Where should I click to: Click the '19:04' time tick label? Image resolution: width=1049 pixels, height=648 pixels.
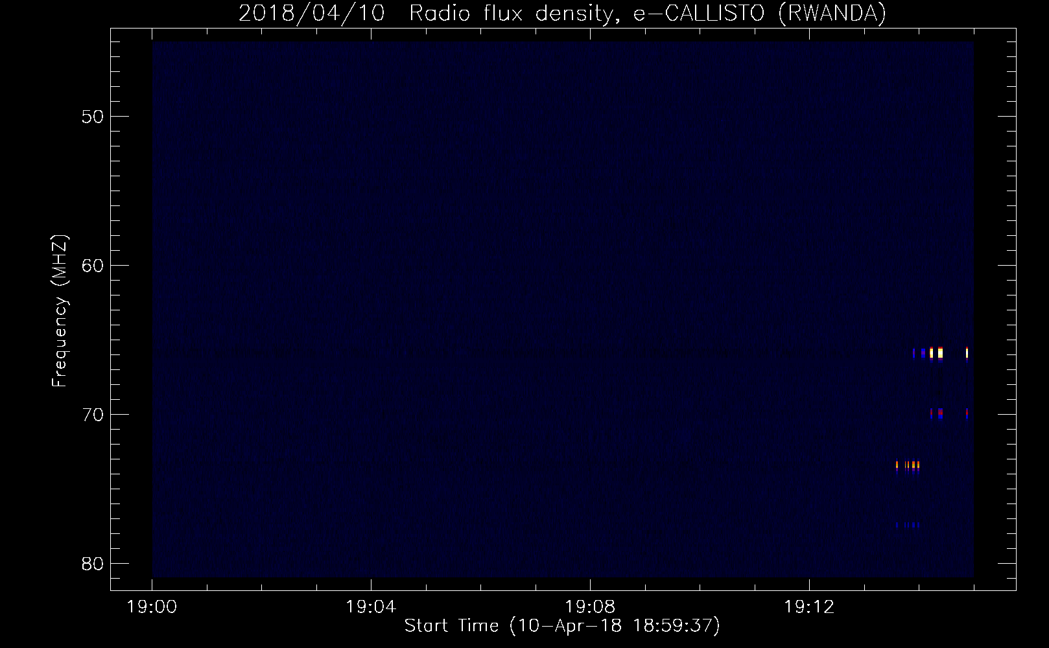[371, 607]
